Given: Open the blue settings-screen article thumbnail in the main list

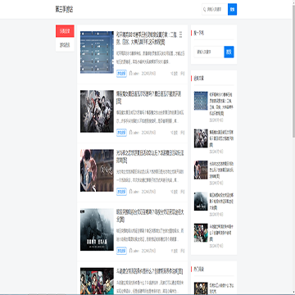Looking at the screenshot, I should (x=97, y=52).
